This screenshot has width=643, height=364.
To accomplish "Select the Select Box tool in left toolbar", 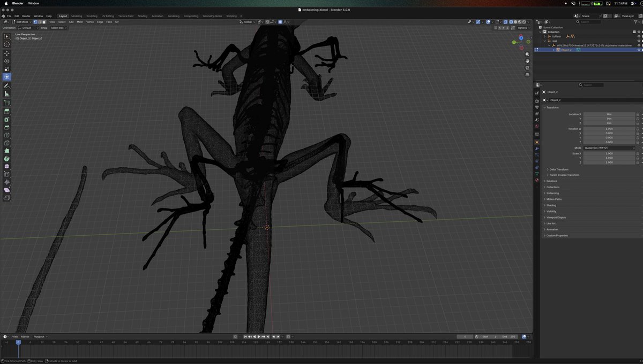I will [x=7, y=36].
